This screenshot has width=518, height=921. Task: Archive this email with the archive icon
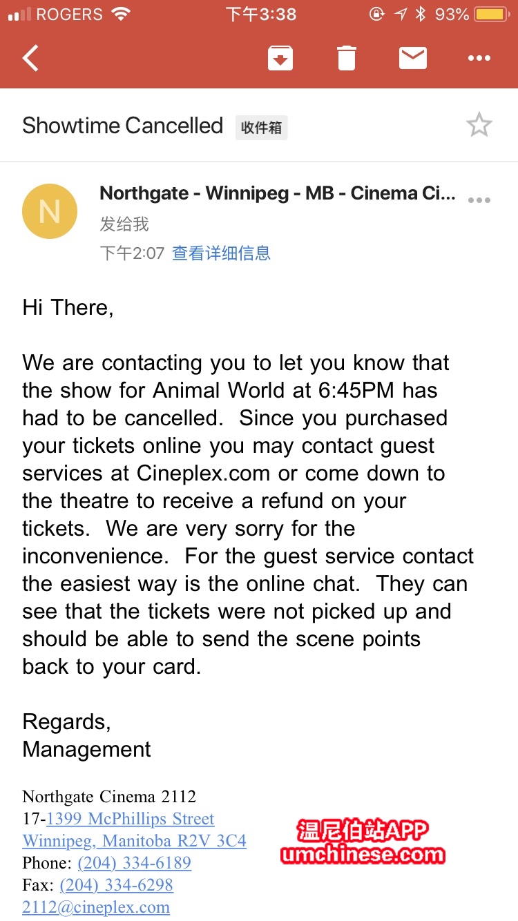click(280, 59)
